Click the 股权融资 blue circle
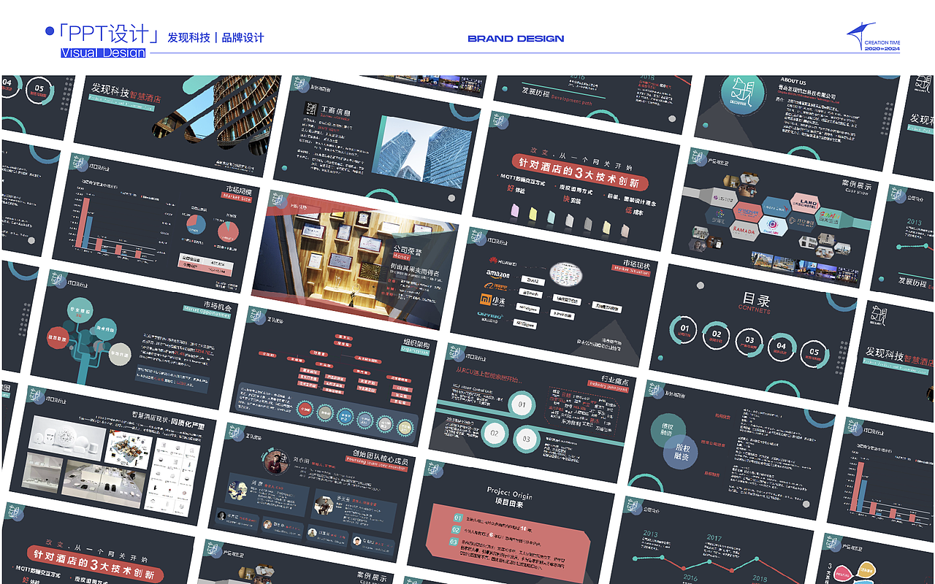 coord(682,451)
